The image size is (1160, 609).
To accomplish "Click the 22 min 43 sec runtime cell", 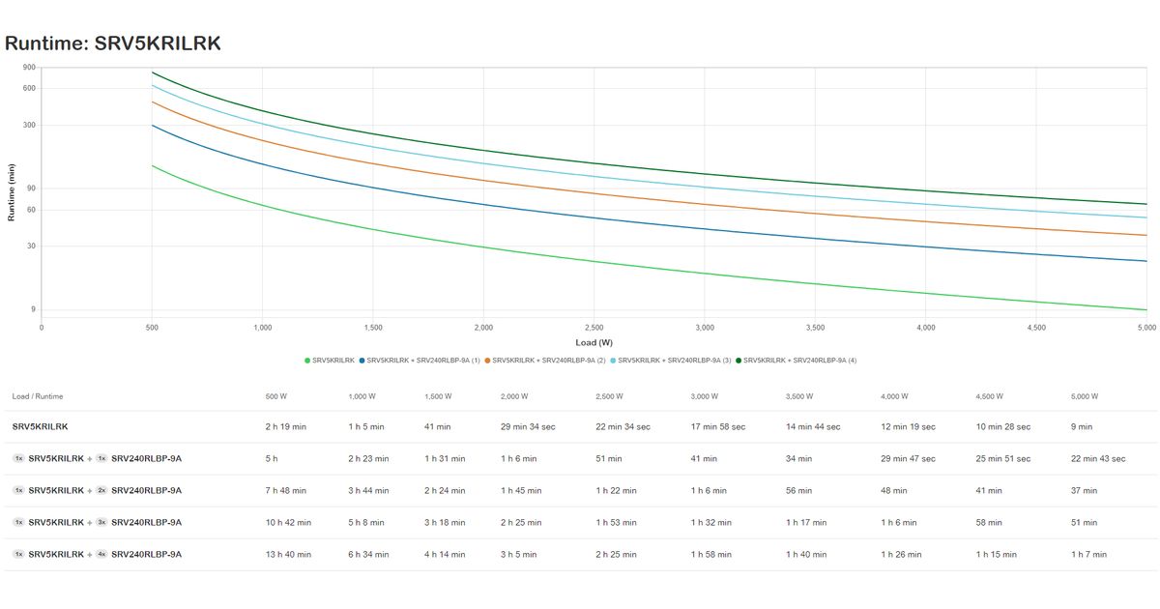I will tap(1098, 459).
